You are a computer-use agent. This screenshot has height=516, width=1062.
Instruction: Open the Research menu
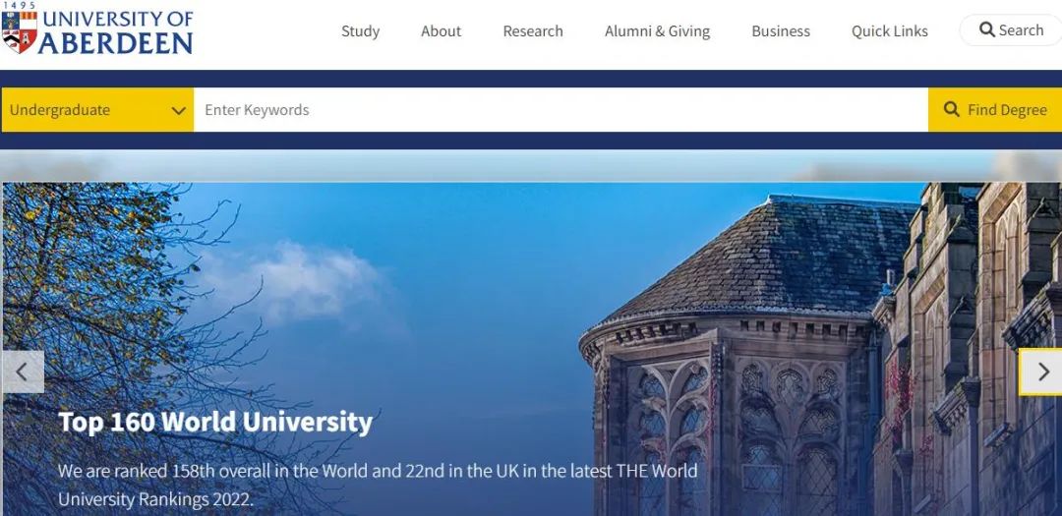tap(533, 31)
